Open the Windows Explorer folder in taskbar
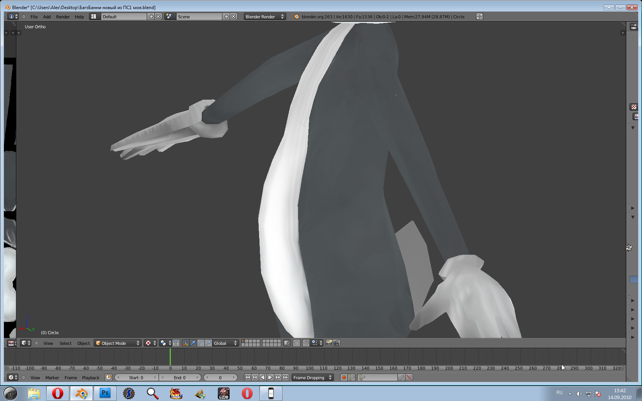 (34, 393)
